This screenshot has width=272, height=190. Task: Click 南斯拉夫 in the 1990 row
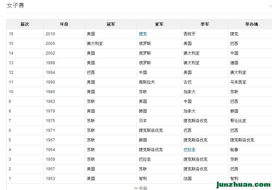pyautogui.click(x=147, y=82)
